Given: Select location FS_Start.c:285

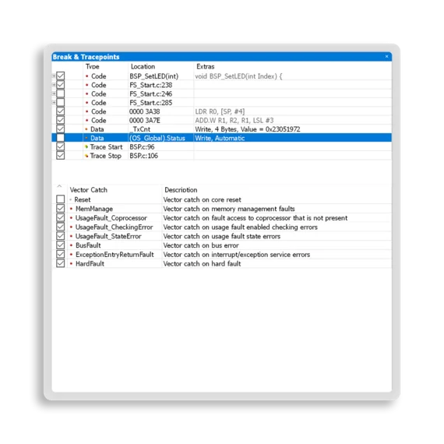Looking at the screenshot, I should click(x=150, y=103).
